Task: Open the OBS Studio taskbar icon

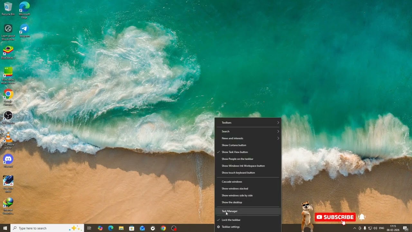Action: pyautogui.click(x=174, y=228)
